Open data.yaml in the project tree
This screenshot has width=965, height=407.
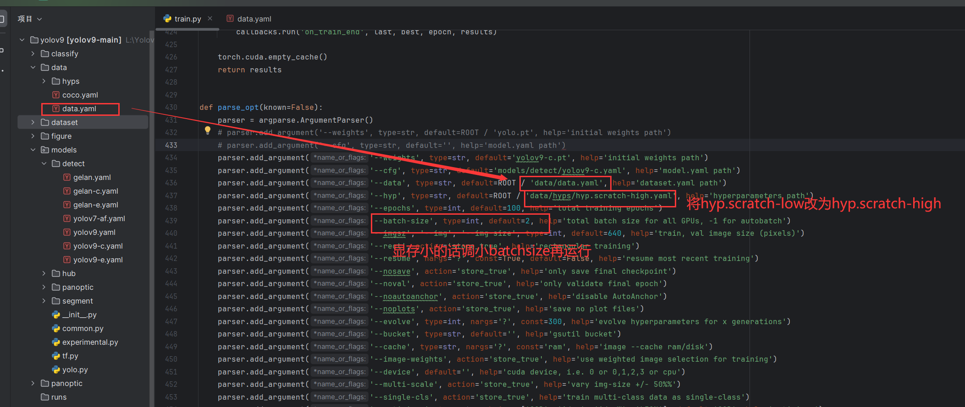click(79, 109)
